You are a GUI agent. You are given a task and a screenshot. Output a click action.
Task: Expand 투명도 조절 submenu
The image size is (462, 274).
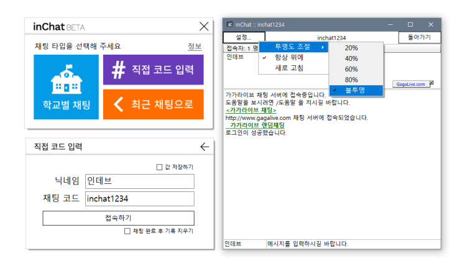tap(293, 47)
